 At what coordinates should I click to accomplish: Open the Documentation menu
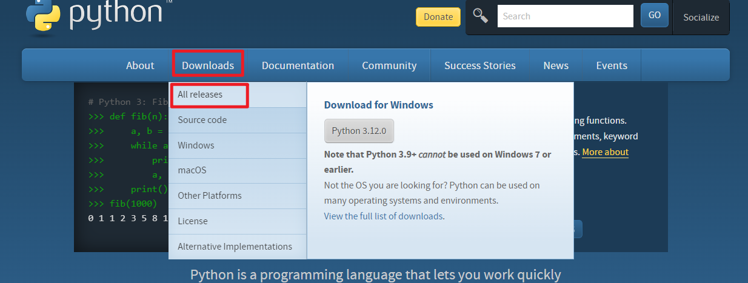(x=298, y=65)
